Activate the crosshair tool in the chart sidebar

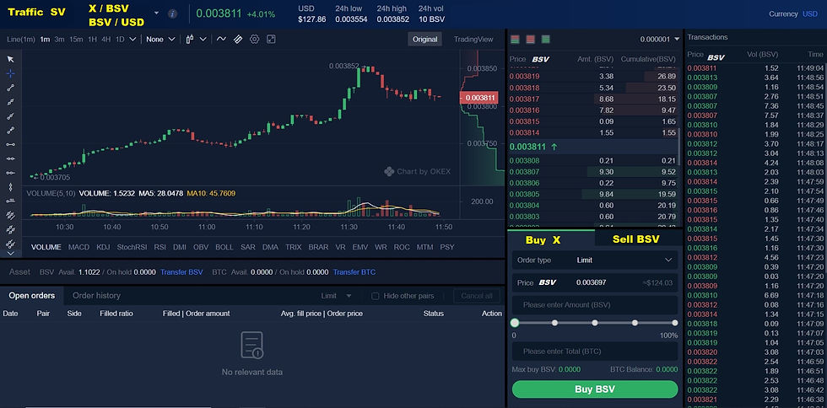pos(10,73)
